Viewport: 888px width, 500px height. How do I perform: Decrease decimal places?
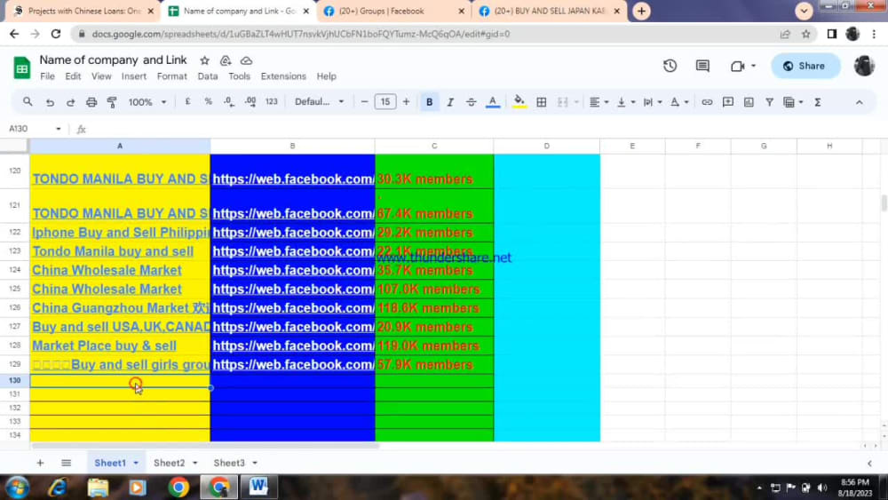point(229,102)
